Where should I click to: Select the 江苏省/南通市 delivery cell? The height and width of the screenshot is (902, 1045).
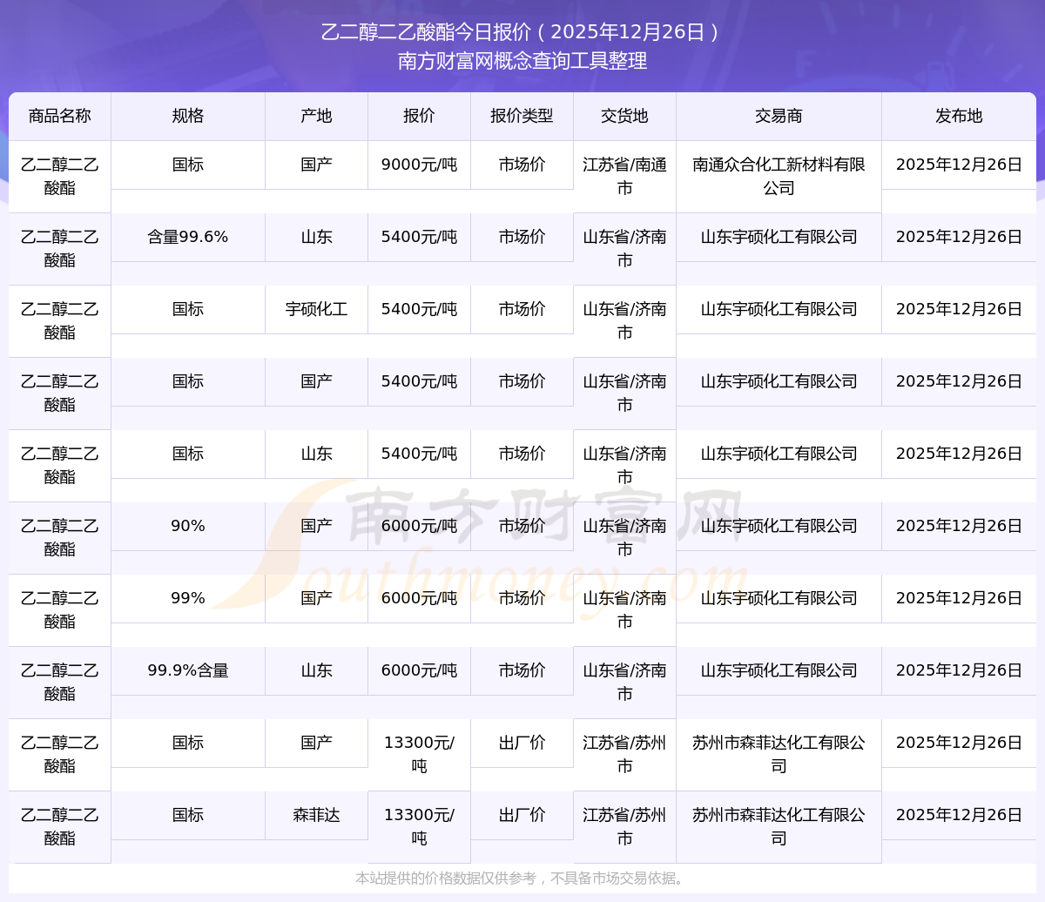pos(624,176)
